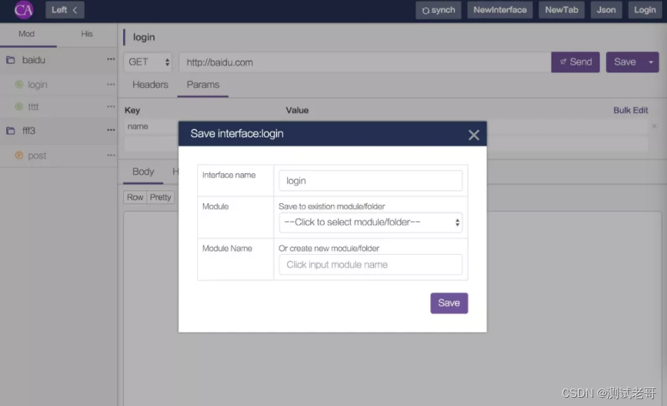Switch to the response Body tab
The height and width of the screenshot is (406, 667).
click(143, 171)
